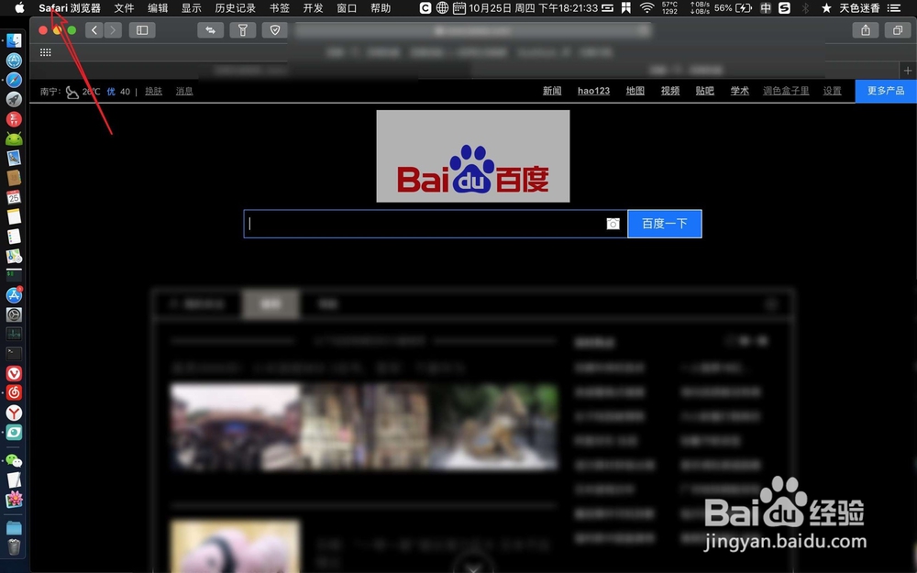Open the 调色盒子里 account link
Screen dimensions: 917x573
(786, 91)
